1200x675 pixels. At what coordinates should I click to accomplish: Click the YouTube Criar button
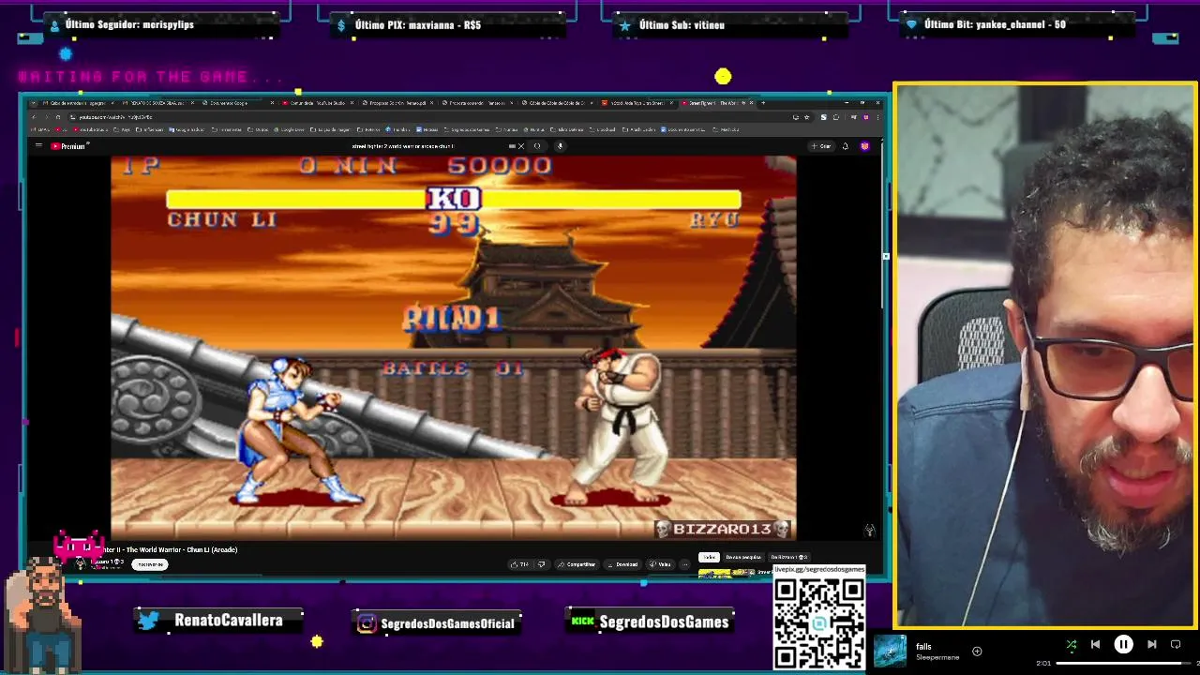click(821, 146)
